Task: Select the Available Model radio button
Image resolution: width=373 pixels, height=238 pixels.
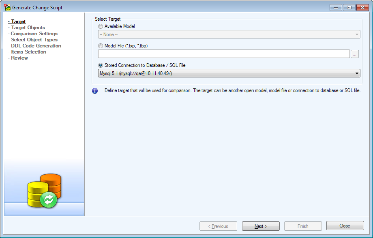Action: pyautogui.click(x=101, y=26)
